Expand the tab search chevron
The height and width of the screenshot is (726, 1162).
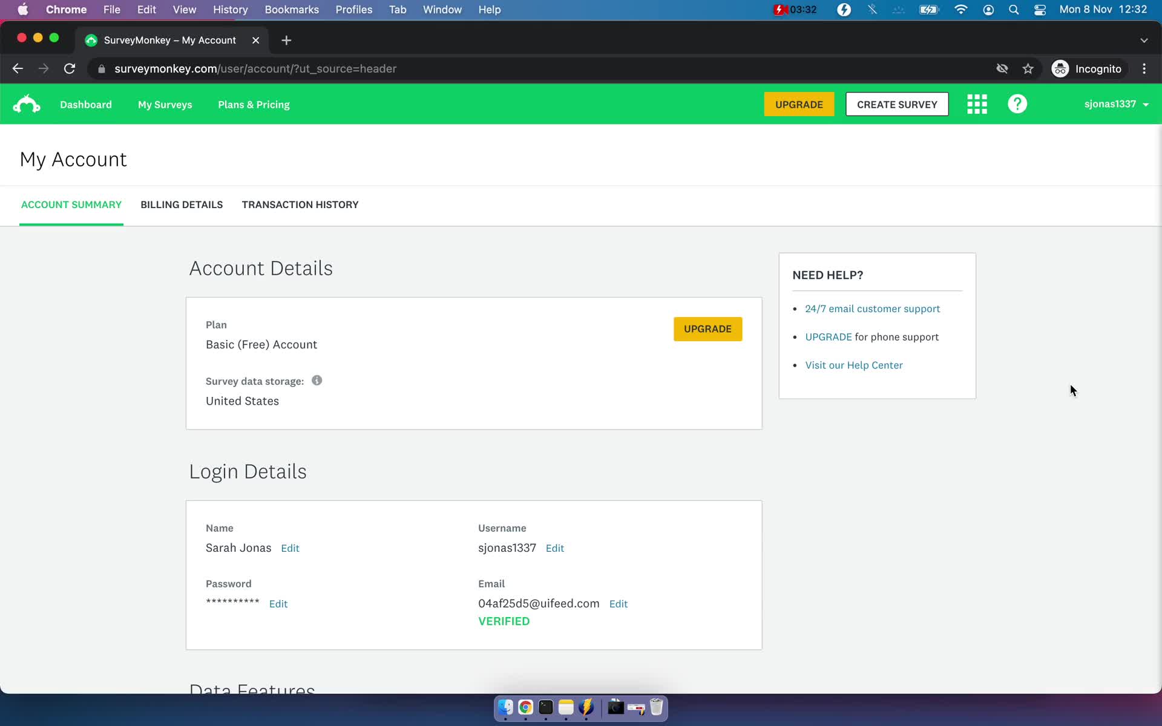1144,40
